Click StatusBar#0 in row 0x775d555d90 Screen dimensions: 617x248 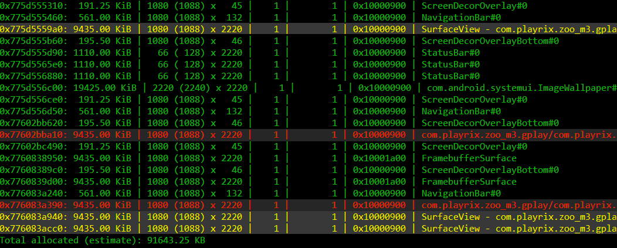click(450, 53)
